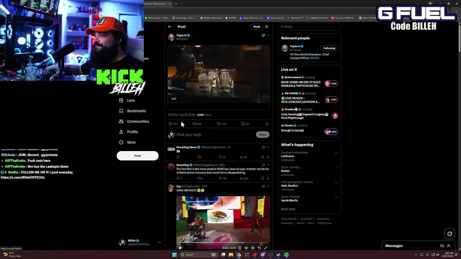Open more options for Halo Studios trend
461x259 pixels.
click(336, 182)
